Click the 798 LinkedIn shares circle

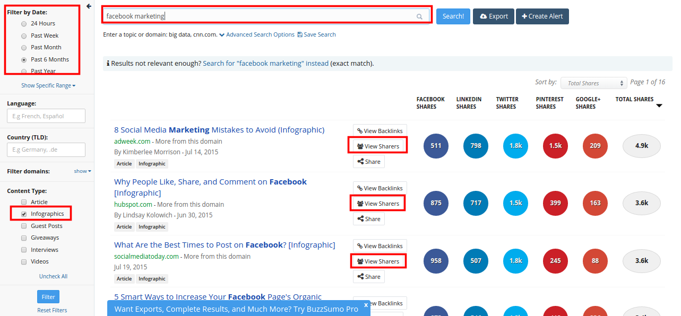476,146
